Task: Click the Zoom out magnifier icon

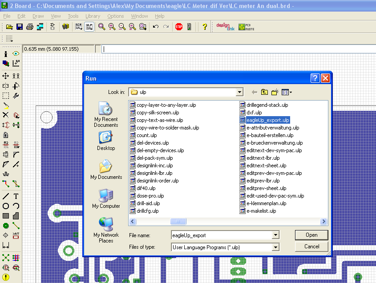Action: coord(122,27)
